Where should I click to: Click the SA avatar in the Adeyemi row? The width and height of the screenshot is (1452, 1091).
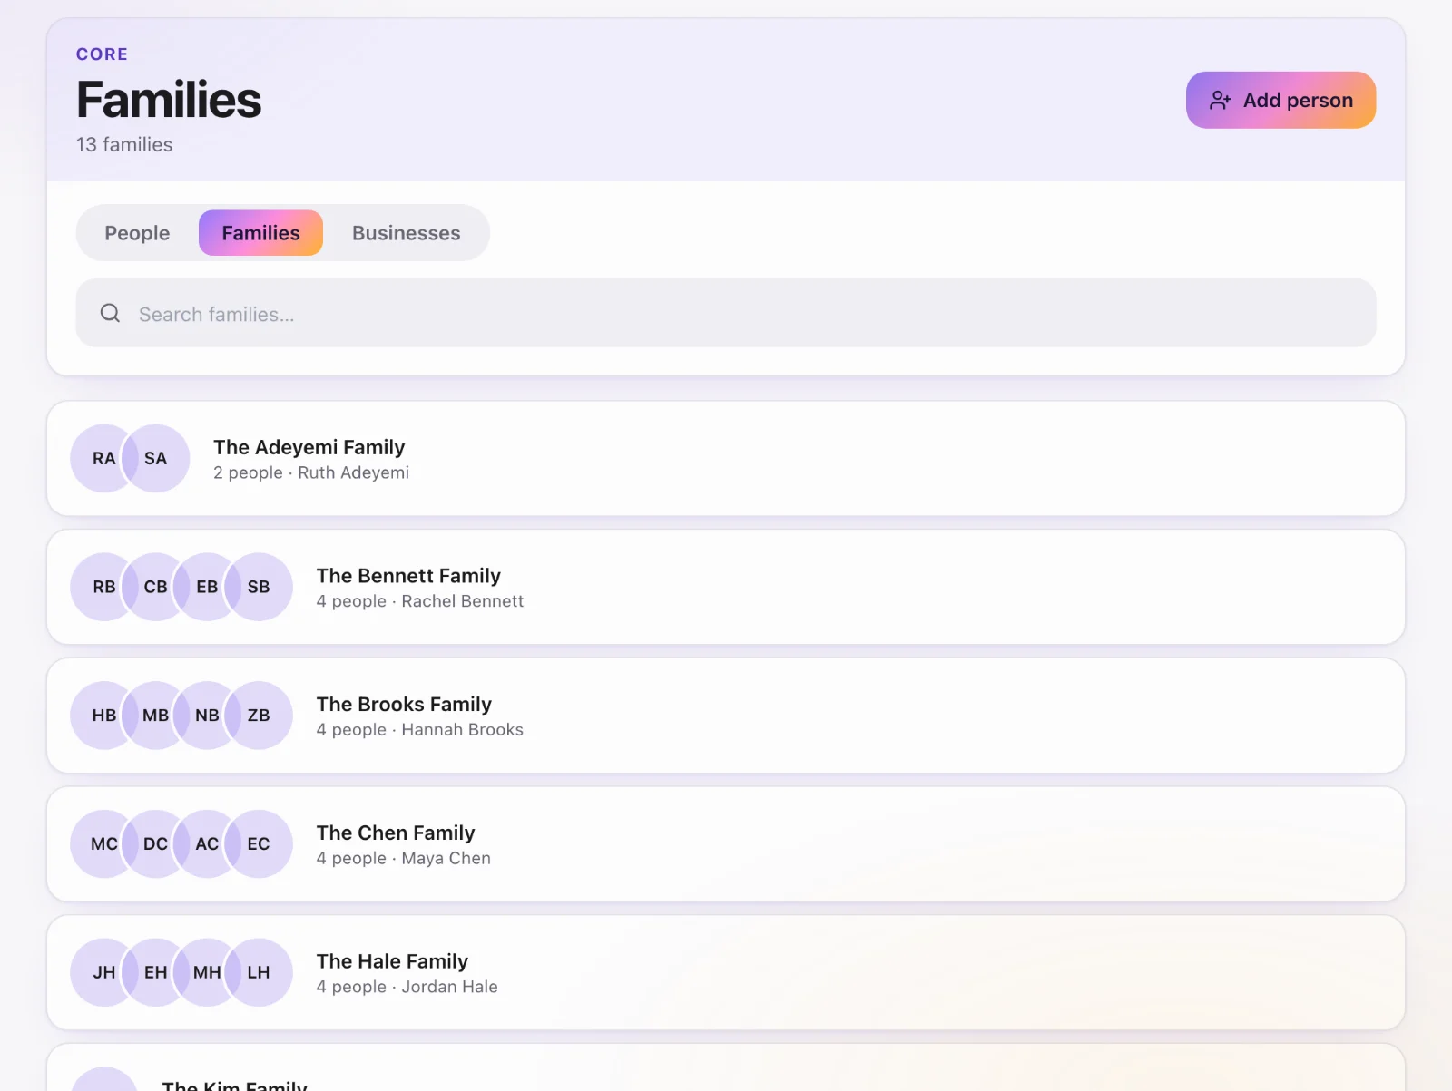point(156,458)
